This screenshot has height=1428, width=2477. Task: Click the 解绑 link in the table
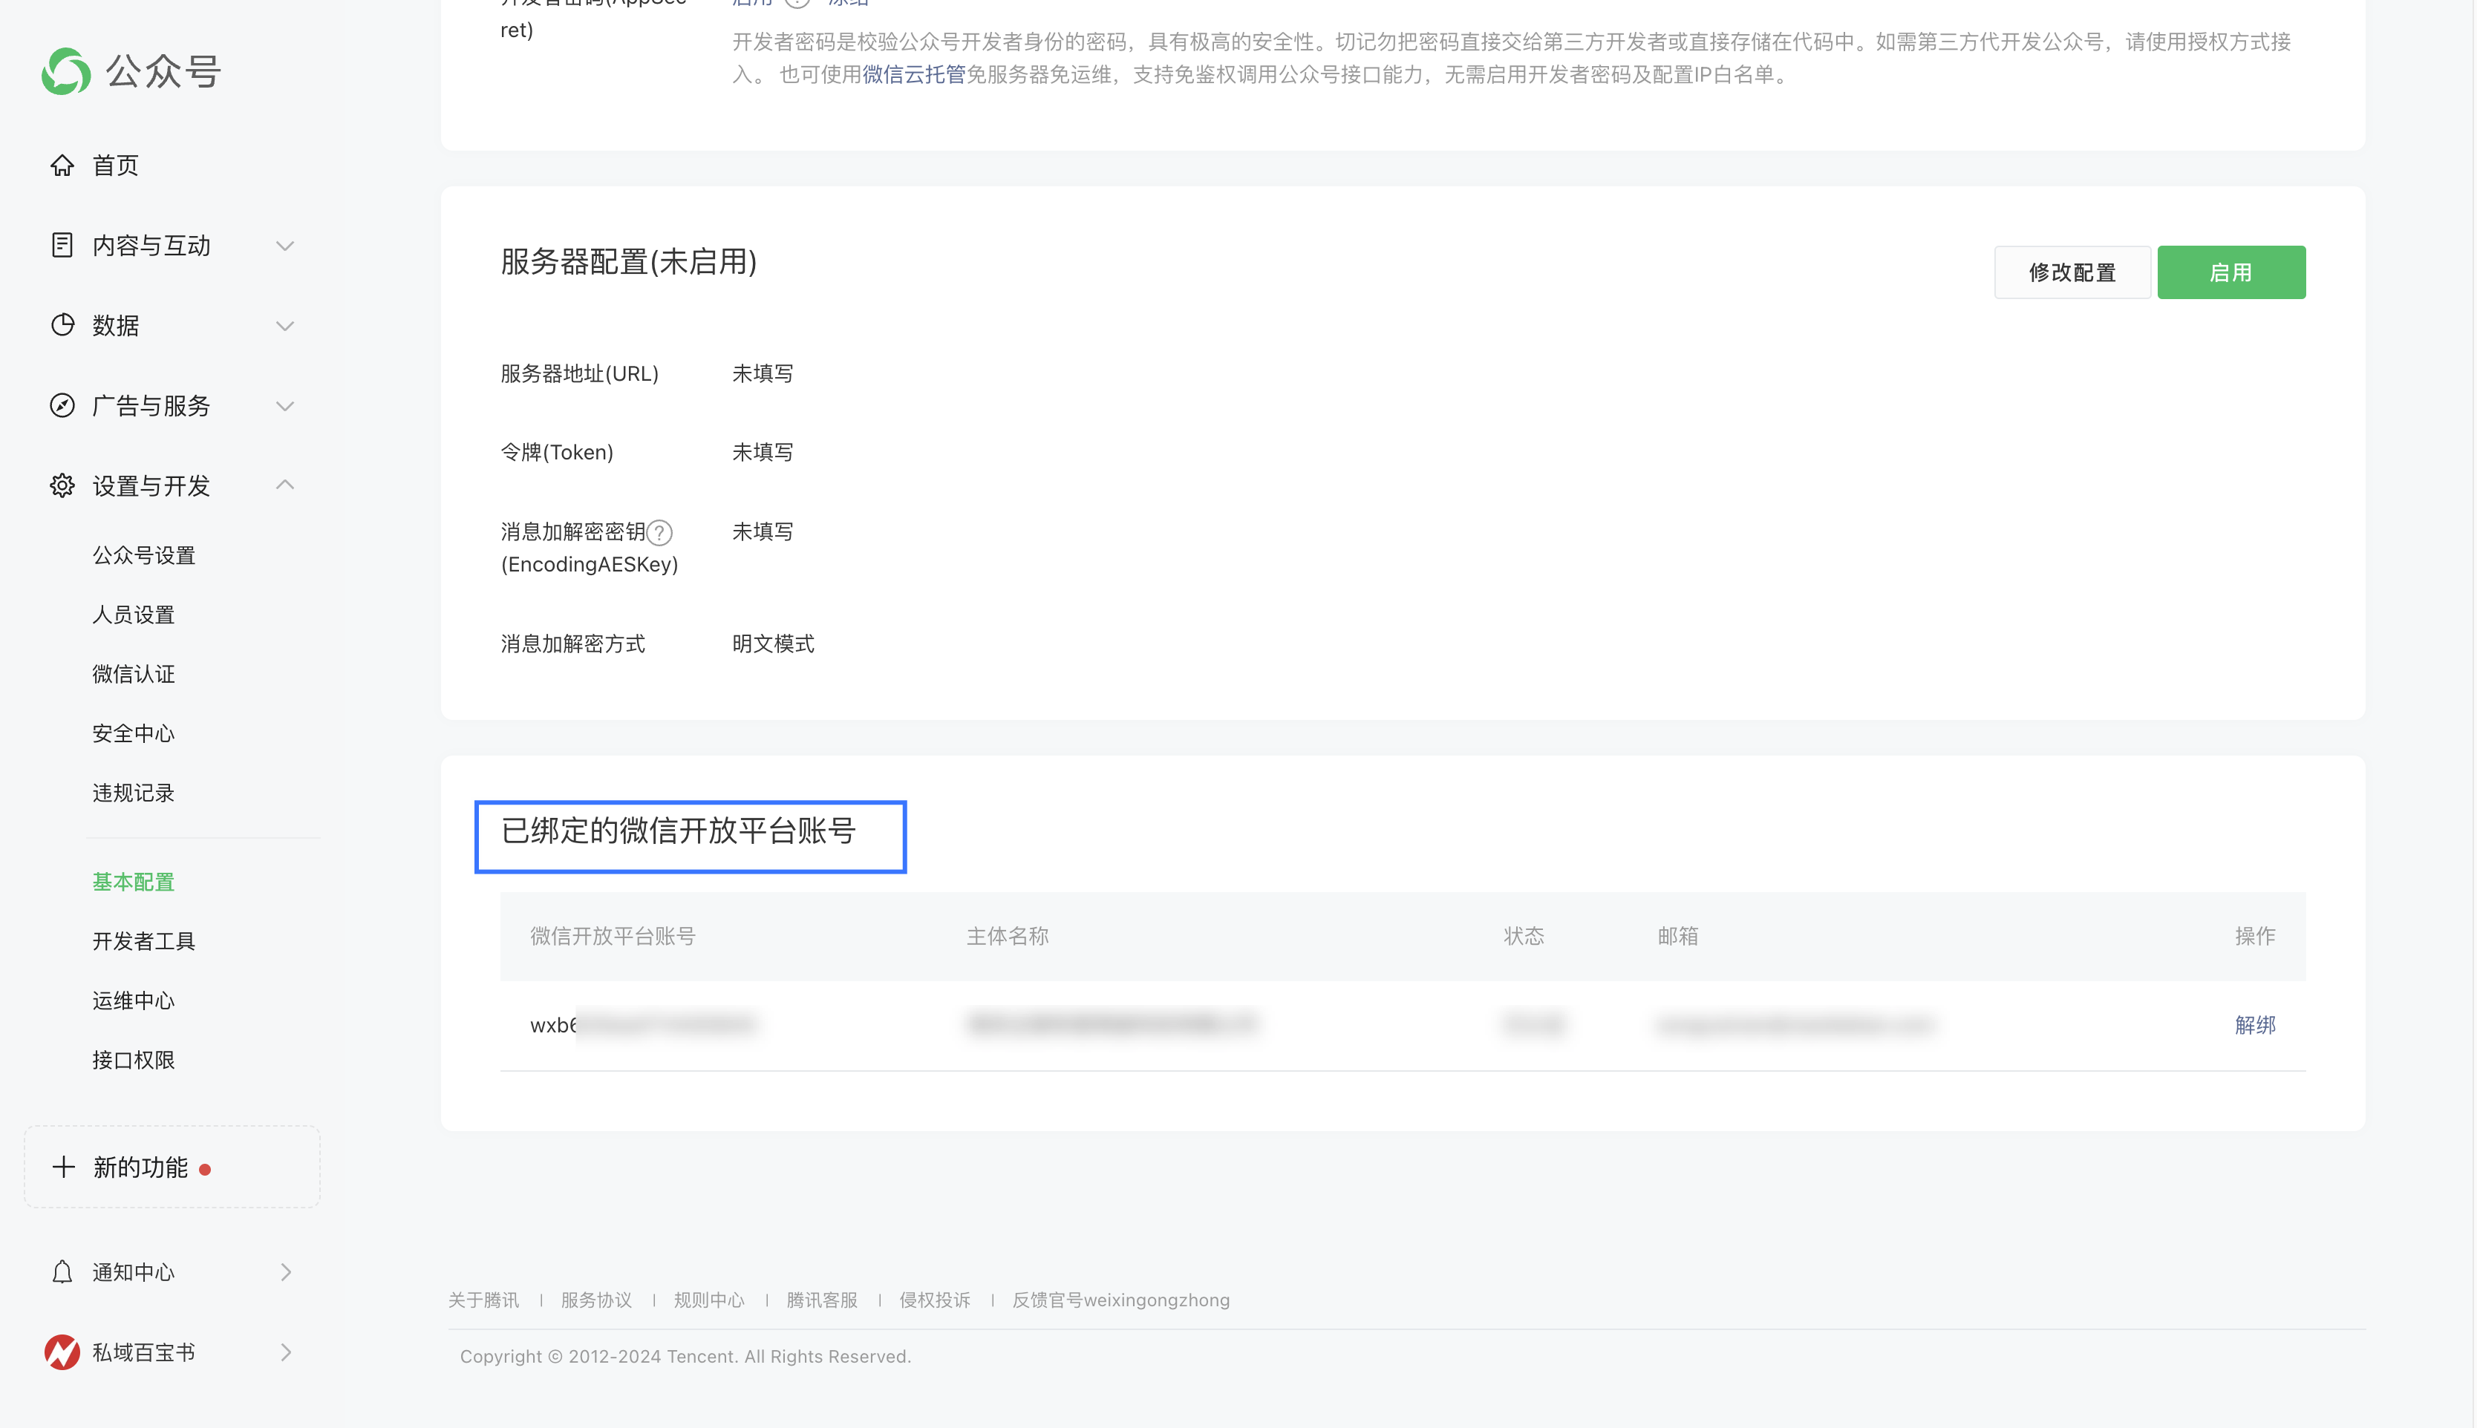click(x=2255, y=1025)
